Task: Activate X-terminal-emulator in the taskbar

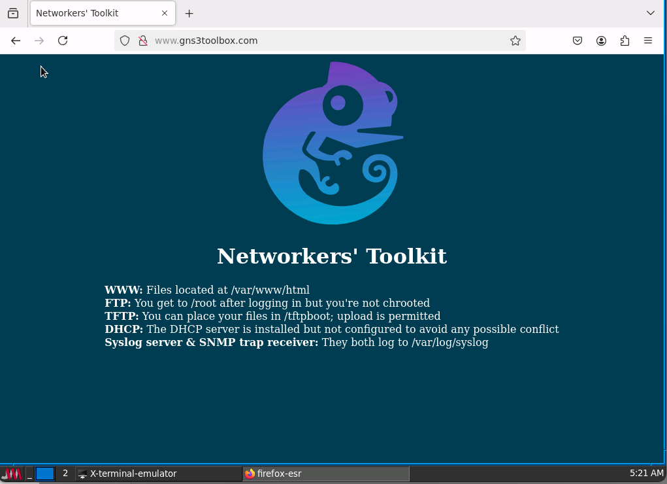Action: [x=158, y=474]
